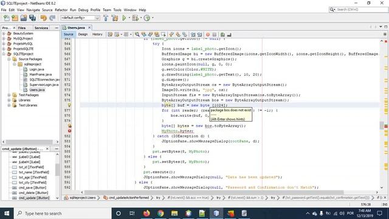
Task: Run the project with green play icon
Action: [x=124, y=18]
